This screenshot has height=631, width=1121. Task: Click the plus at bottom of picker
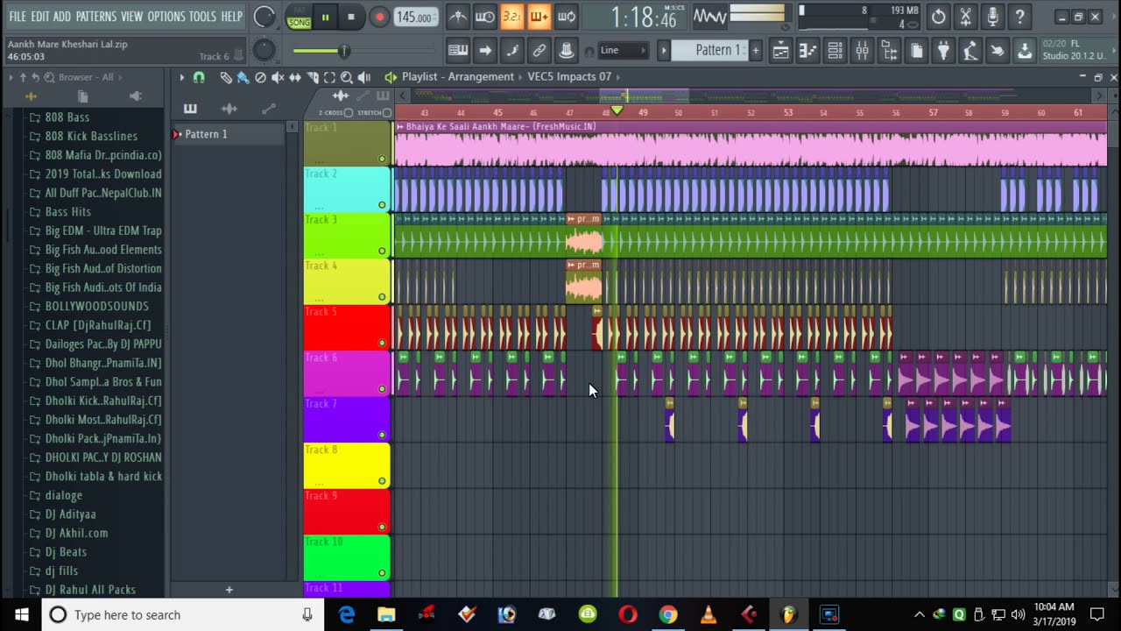(229, 590)
